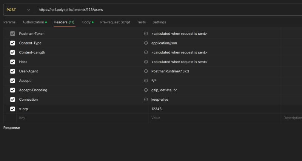Image resolution: width=302 pixels, height=161 pixels.
Task: Click the gzip, deflate, br value
Action: [164, 90]
